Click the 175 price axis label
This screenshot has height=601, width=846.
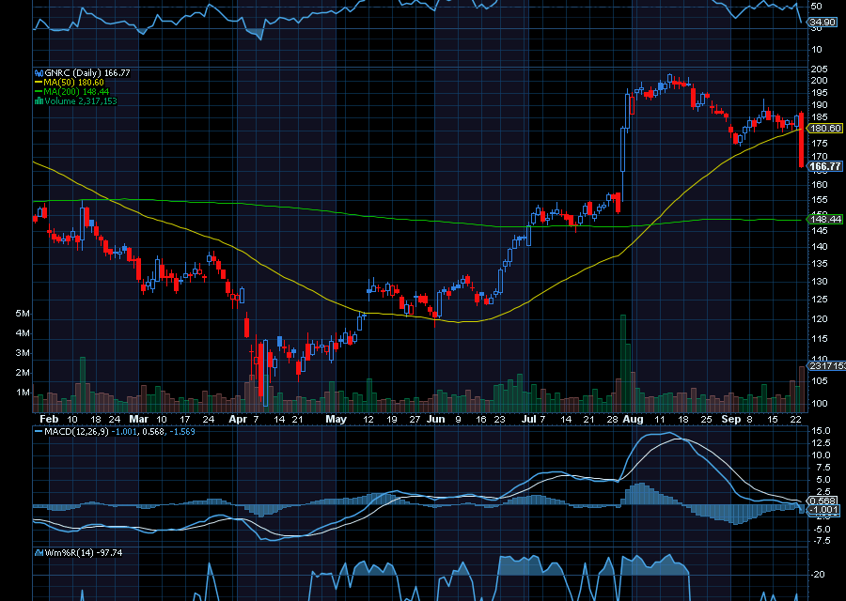click(x=820, y=144)
